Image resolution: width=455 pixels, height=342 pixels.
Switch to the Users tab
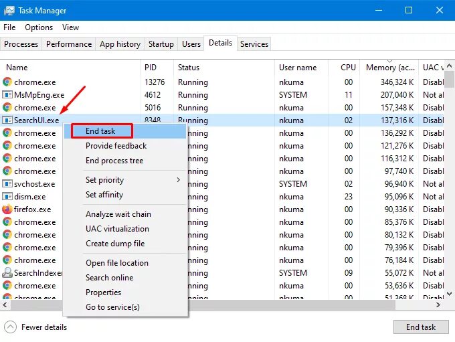click(191, 44)
